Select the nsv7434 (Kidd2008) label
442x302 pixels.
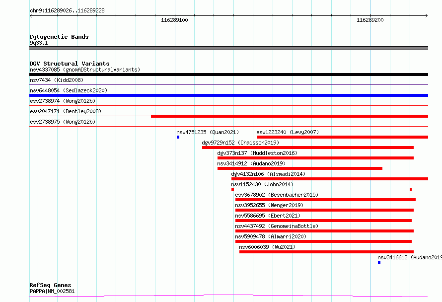click(57, 80)
